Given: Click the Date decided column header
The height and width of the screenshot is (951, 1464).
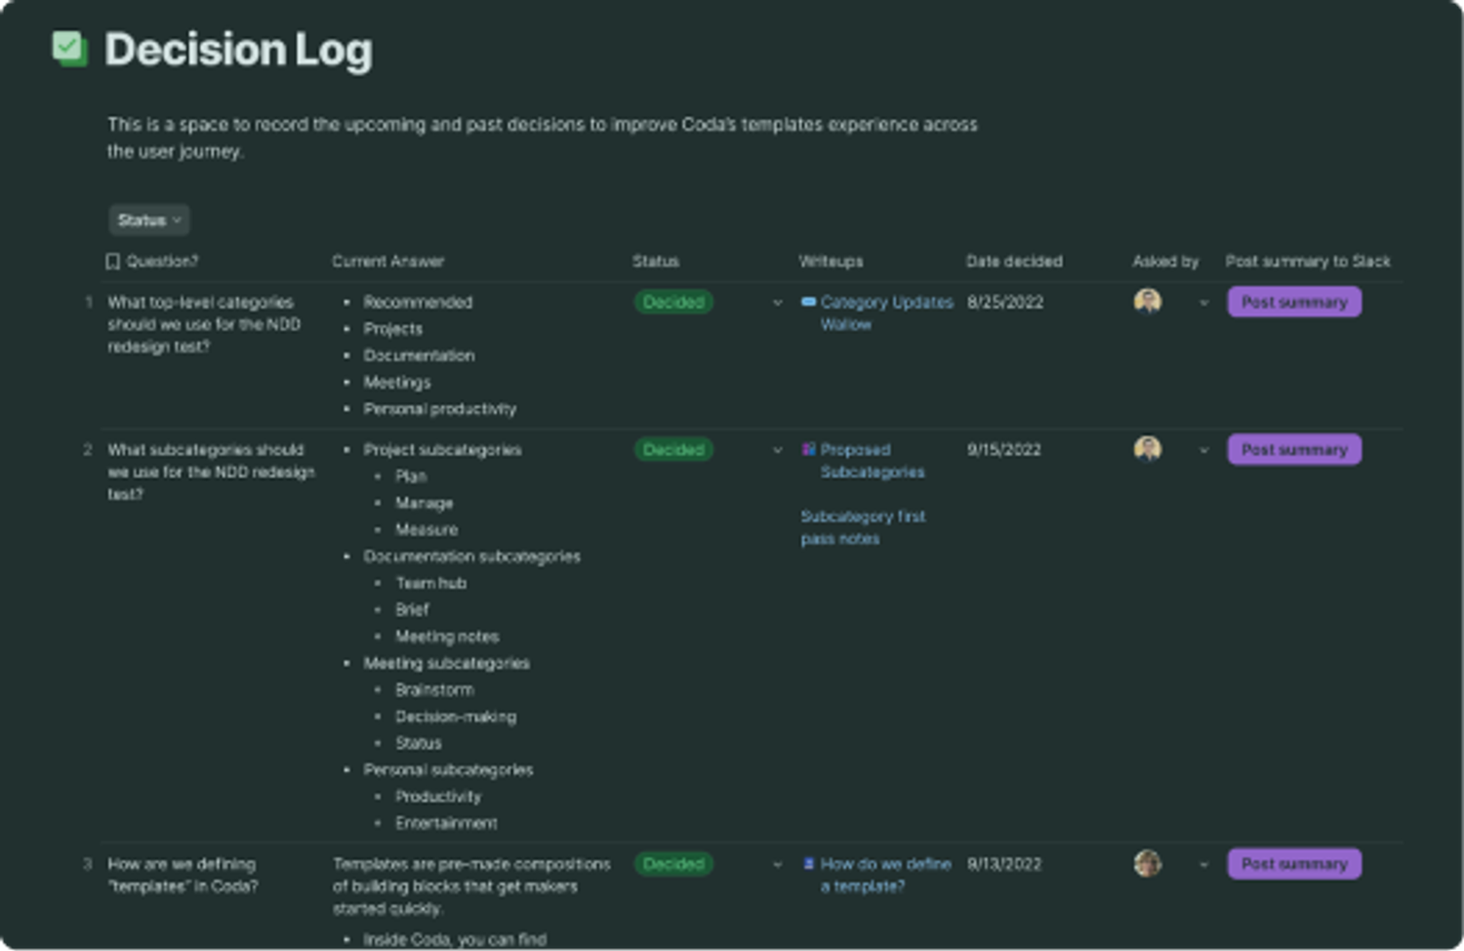Looking at the screenshot, I should click(x=1013, y=261).
